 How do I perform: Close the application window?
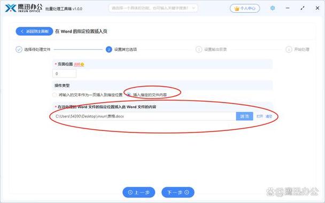coord(318,8)
